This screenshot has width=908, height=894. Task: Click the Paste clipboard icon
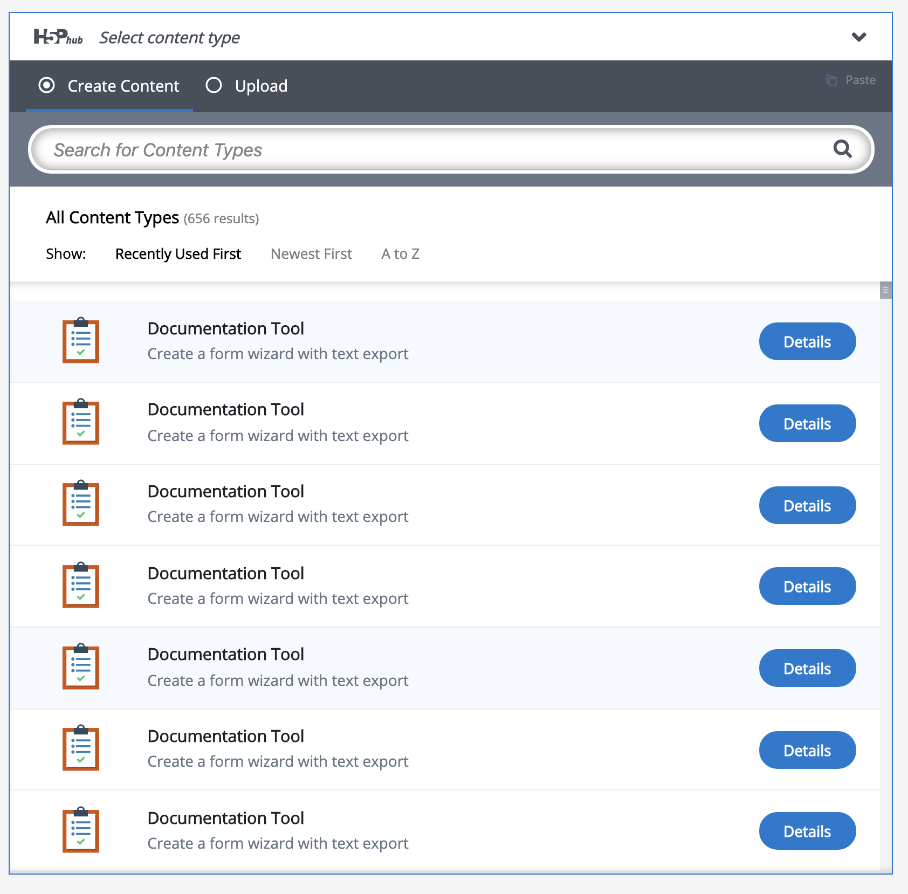tap(831, 80)
